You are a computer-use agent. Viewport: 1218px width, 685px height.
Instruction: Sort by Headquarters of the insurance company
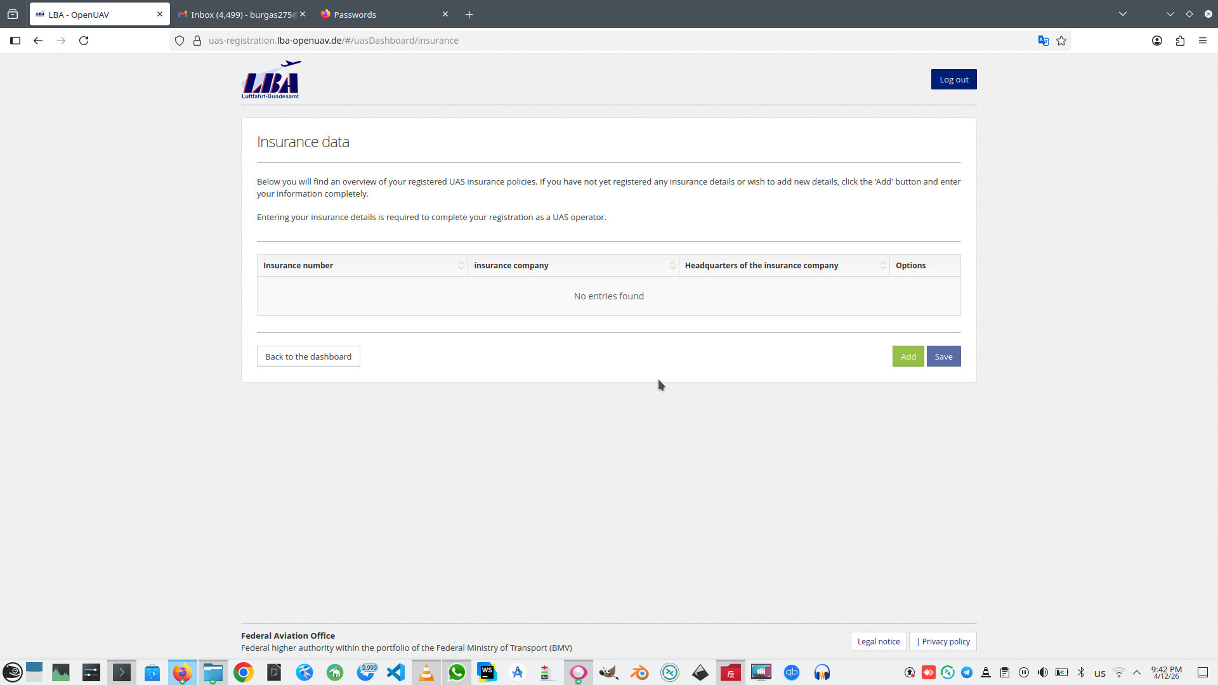coord(883,266)
